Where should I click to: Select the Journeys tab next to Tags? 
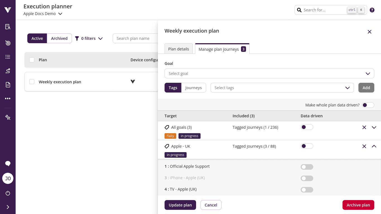[194, 87]
